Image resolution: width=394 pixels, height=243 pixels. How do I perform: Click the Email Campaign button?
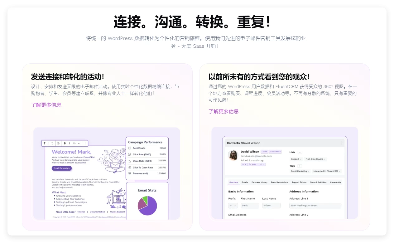(x=61, y=168)
